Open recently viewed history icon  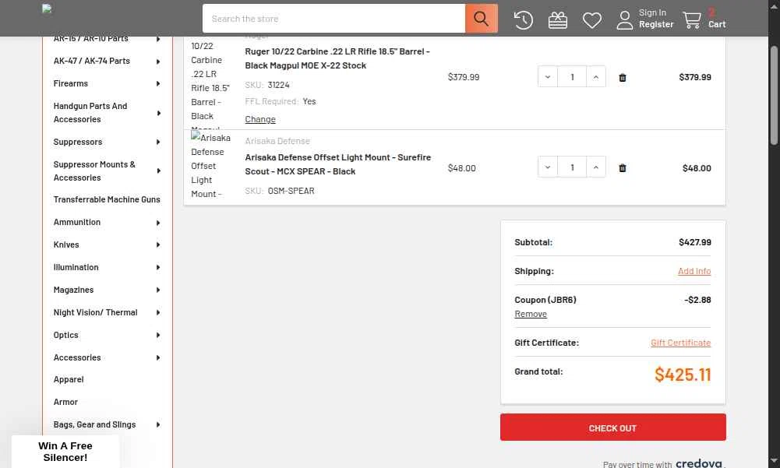pyautogui.click(x=524, y=20)
